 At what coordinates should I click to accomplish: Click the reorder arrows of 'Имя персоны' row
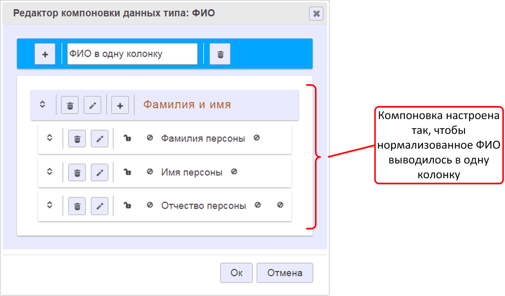point(50,172)
